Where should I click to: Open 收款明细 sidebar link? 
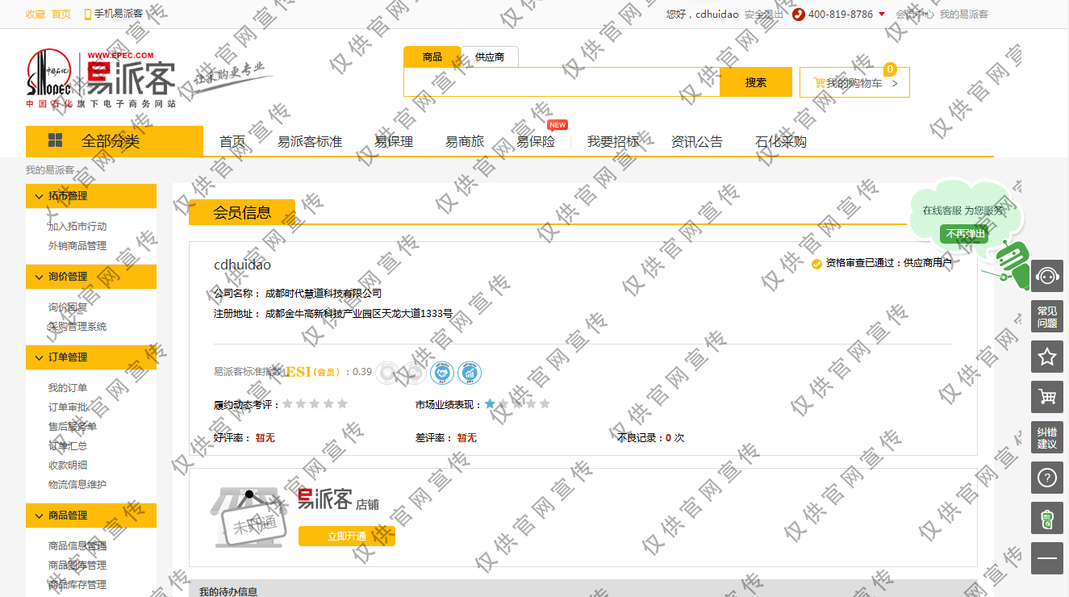68,465
